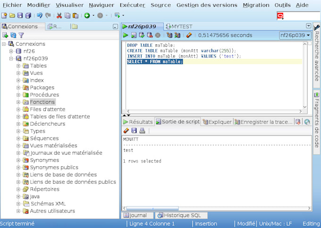This screenshot has width=321, height=228.
Task: Click the Rollback icon in the worksheet toolbar
Action: coord(150,35)
